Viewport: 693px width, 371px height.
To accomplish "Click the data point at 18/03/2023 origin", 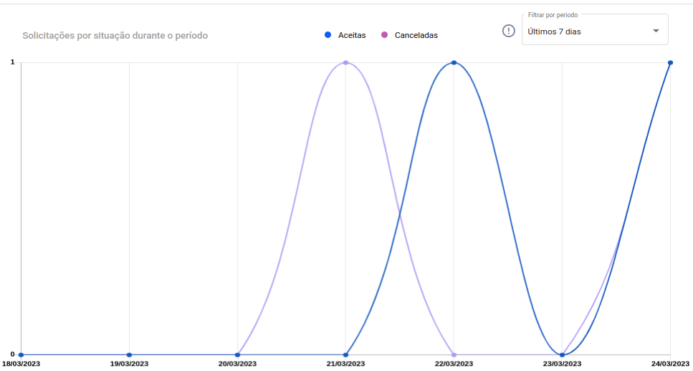I will pyautogui.click(x=21, y=355).
